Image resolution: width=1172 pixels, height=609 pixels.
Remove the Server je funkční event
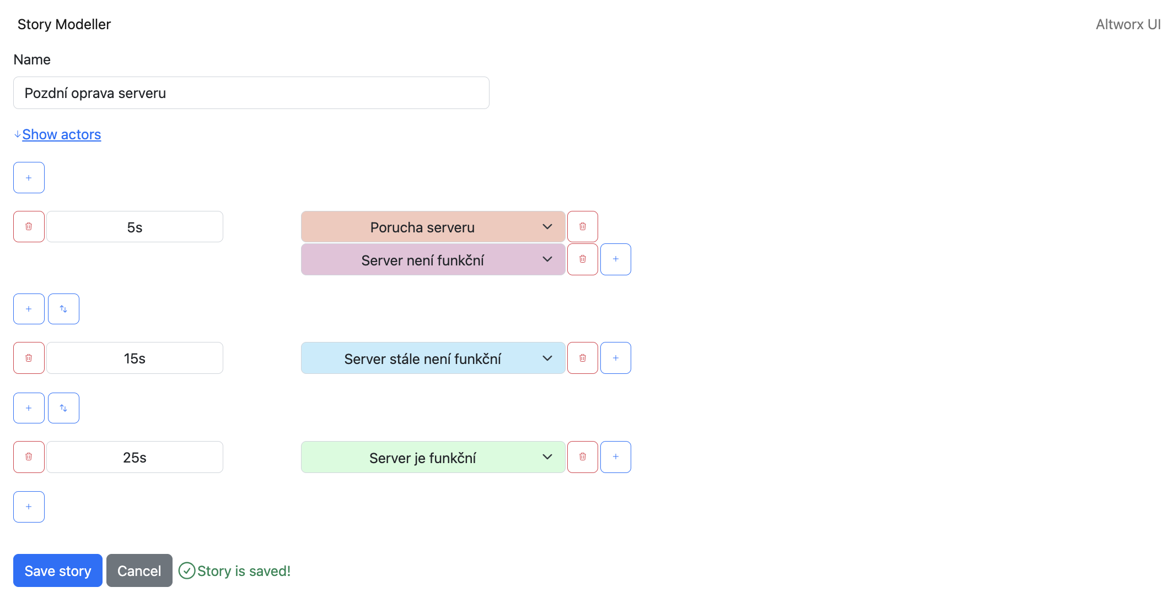(583, 457)
